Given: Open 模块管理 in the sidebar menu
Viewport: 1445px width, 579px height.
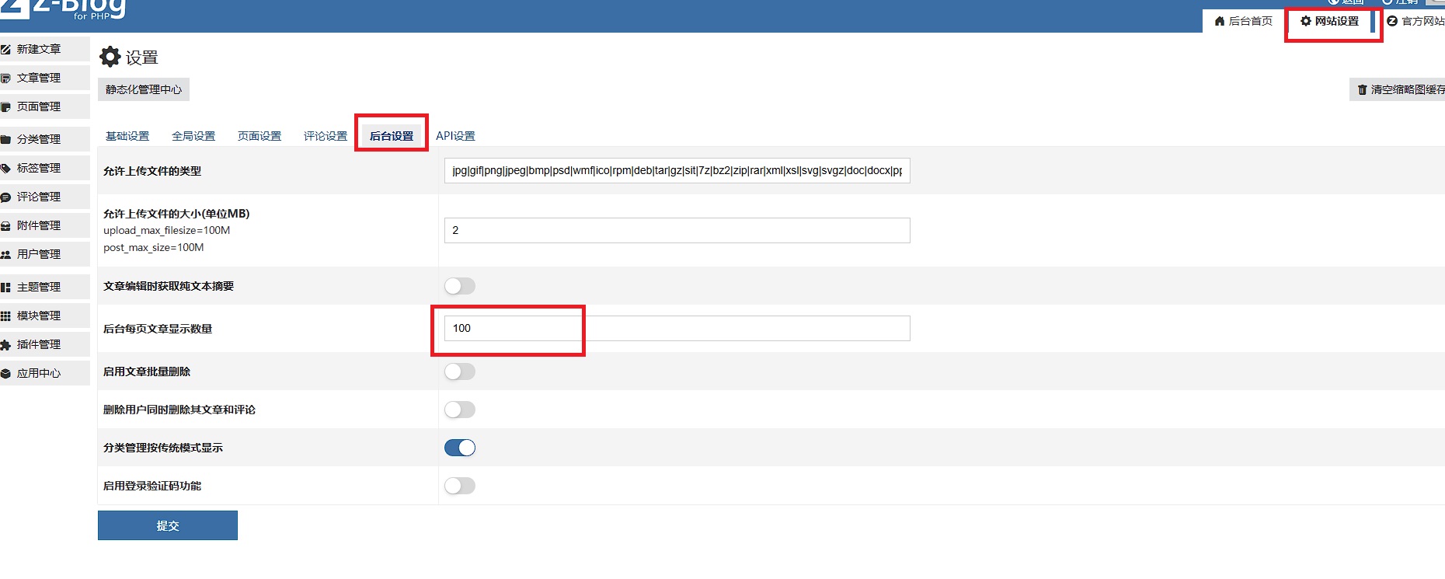Looking at the screenshot, I should pos(45,316).
